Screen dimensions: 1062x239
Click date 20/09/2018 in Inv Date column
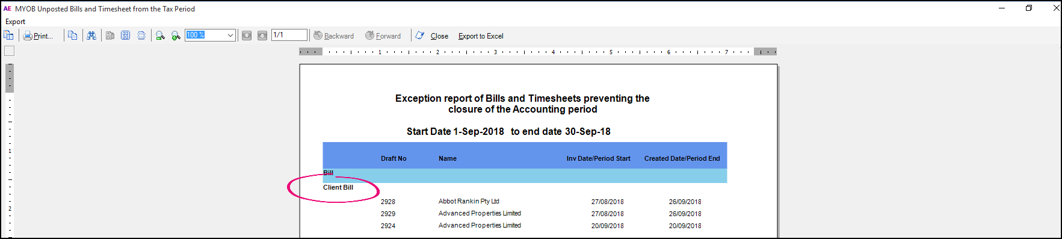tap(608, 226)
